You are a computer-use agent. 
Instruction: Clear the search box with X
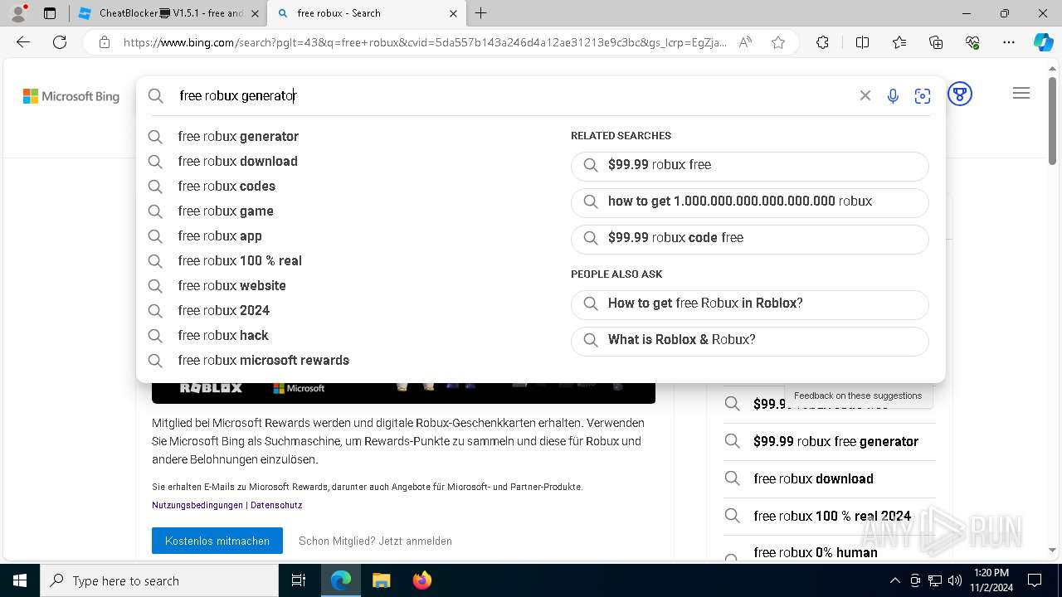point(865,95)
